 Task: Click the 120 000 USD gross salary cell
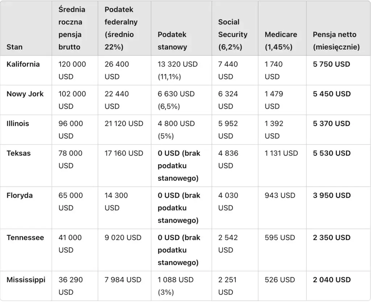[72, 70]
